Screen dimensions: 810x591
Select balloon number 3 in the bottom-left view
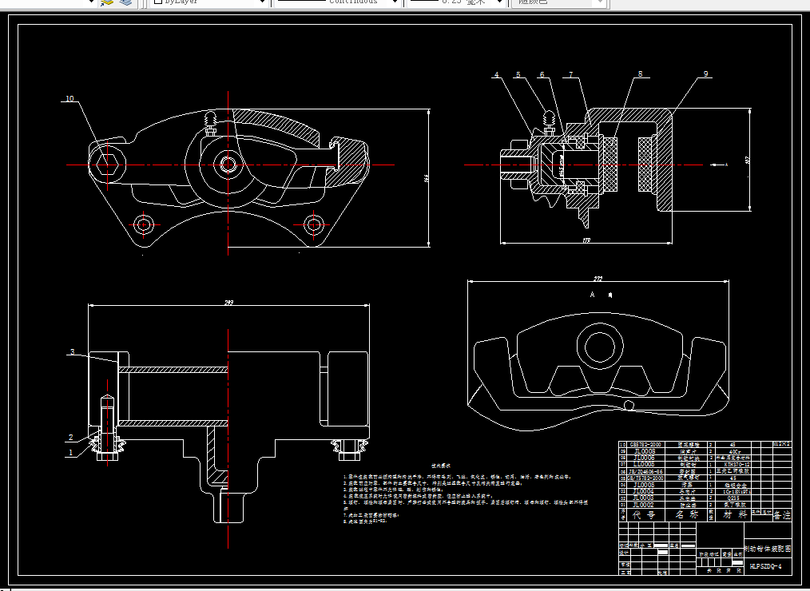[73, 352]
